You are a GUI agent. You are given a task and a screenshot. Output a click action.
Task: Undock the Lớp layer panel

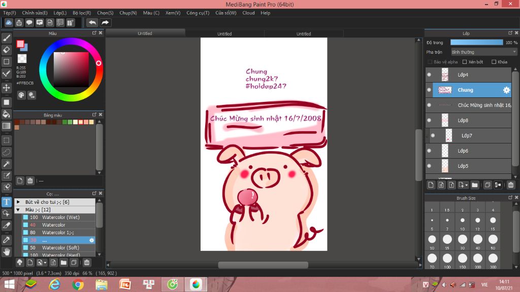tap(510, 33)
